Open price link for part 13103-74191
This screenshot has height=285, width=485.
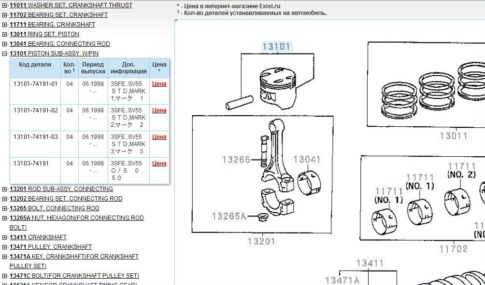pyautogui.click(x=159, y=163)
